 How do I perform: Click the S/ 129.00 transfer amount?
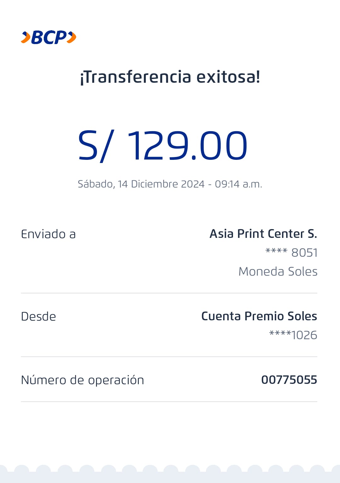[163, 146]
